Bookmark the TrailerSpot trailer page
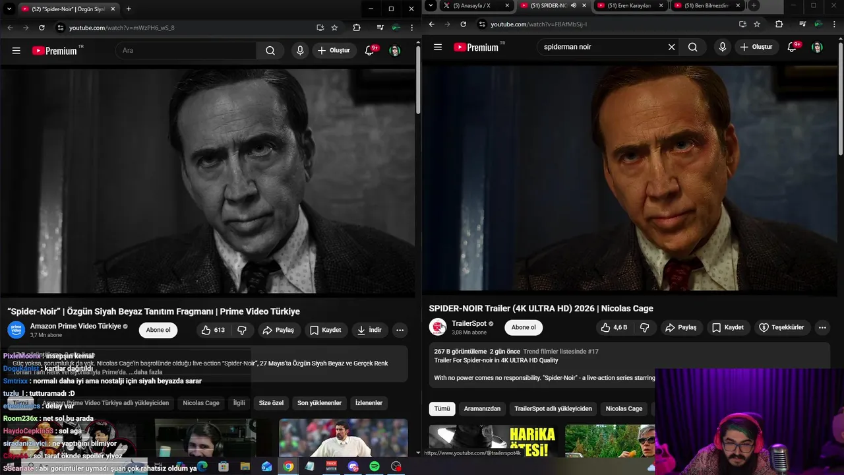 coord(757,24)
